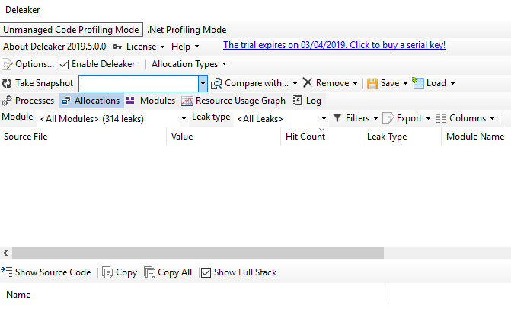
Task: Sort by the Value column header
Action: click(224, 137)
